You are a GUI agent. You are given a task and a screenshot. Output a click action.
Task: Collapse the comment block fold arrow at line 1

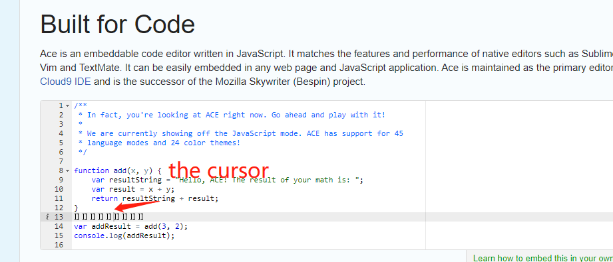(68, 105)
